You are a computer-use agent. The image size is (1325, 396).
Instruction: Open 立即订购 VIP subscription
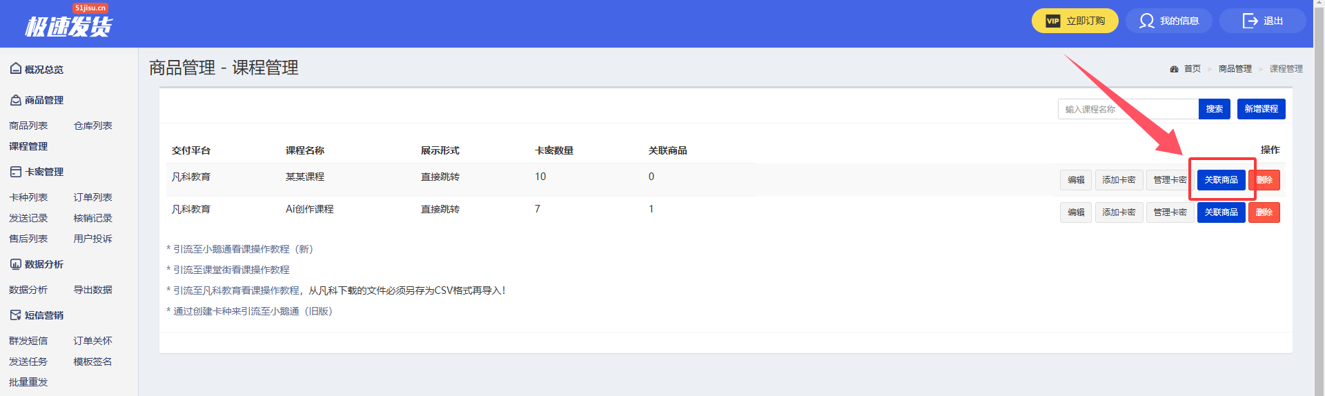tap(1074, 21)
